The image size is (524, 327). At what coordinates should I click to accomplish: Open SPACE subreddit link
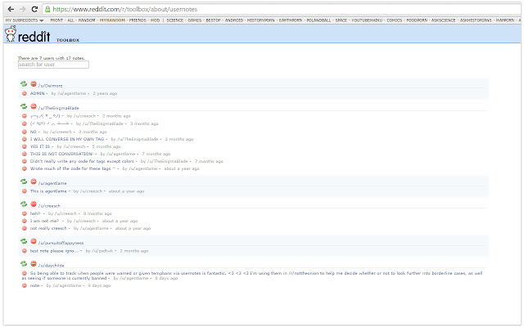tap(341, 20)
